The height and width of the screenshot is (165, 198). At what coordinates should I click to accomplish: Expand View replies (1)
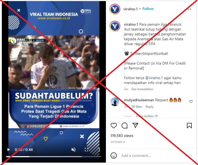coord(147,116)
